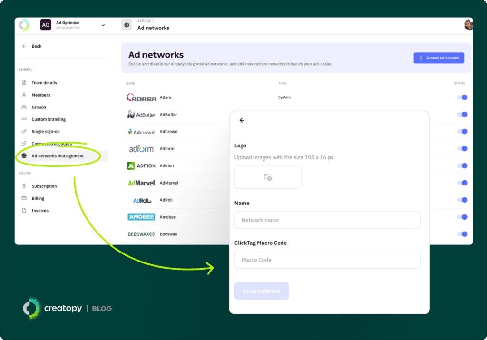Toggle the Adara network status switch
The image size is (487, 340).
tap(462, 97)
